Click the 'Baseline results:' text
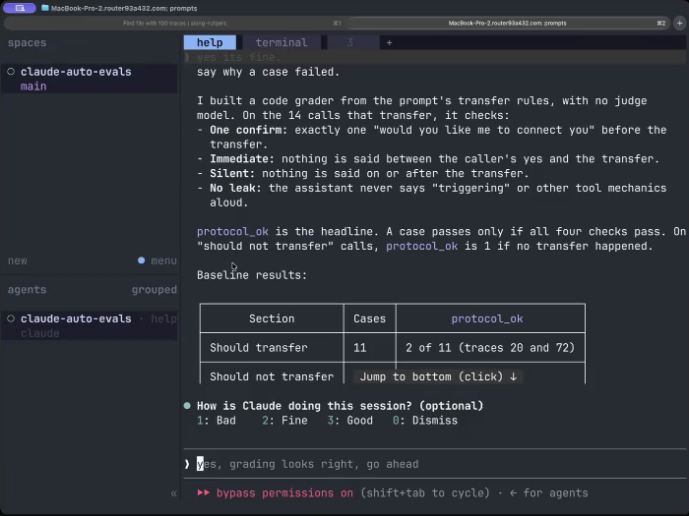Viewport: 689px width, 516px height. [252, 275]
